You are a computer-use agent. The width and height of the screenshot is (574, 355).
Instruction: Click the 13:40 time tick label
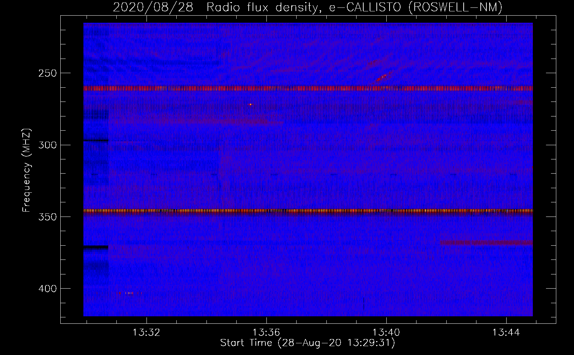point(386,332)
